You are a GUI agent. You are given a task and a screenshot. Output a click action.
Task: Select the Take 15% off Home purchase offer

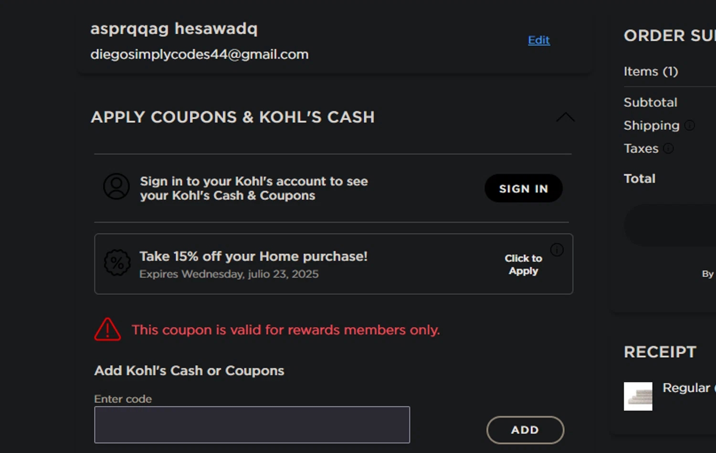253,257
